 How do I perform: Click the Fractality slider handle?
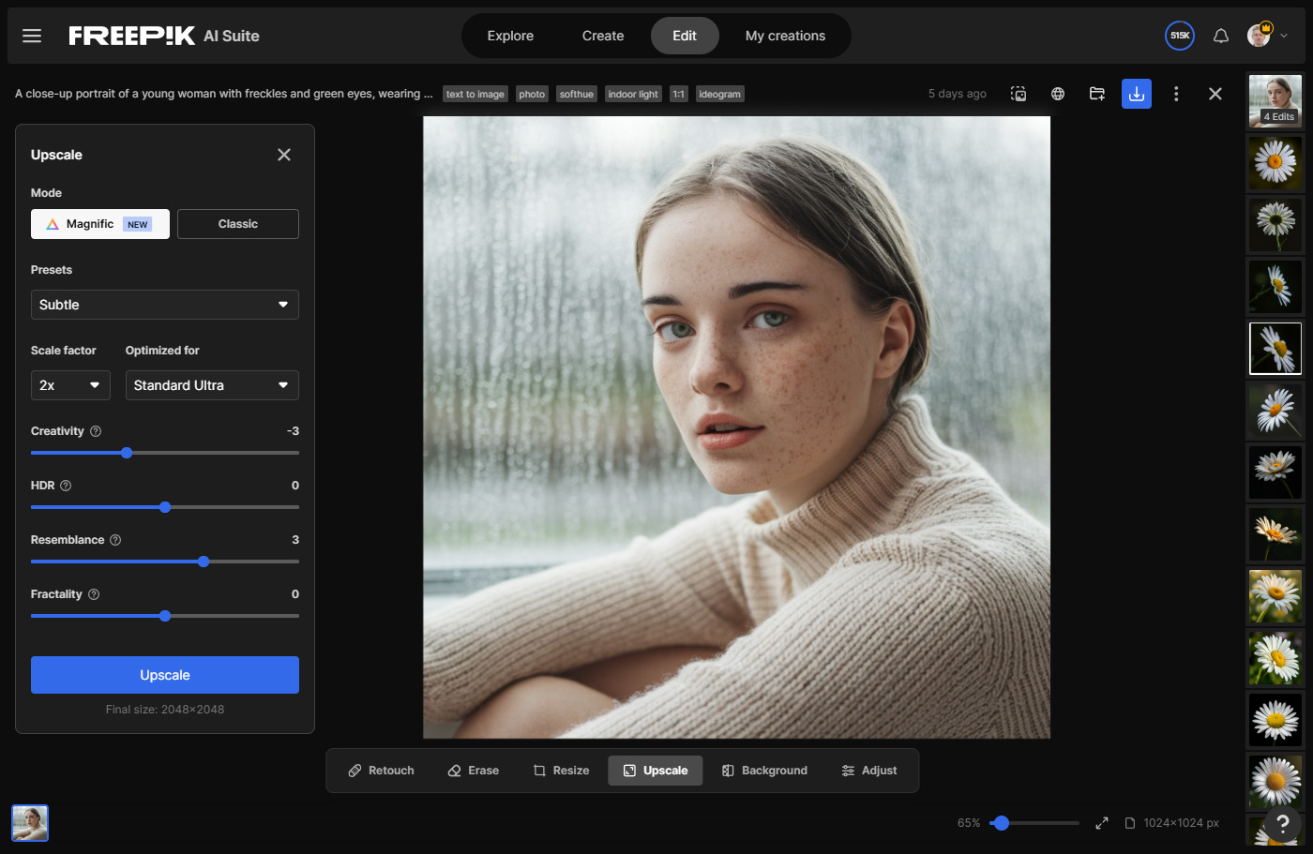tap(165, 616)
